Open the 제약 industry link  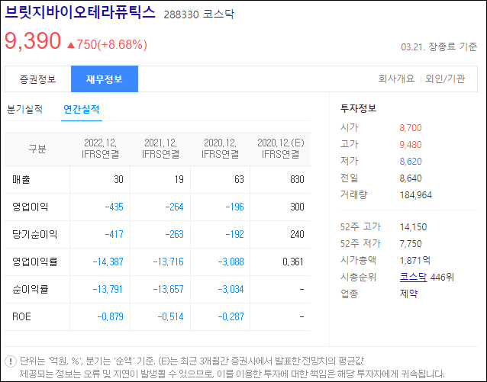(408, 294)
